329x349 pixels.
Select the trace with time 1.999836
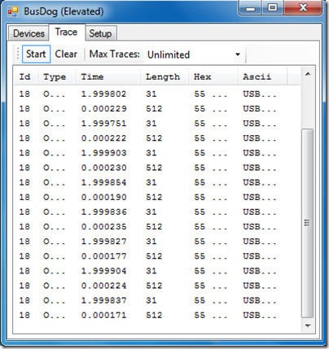pos(157,212)
